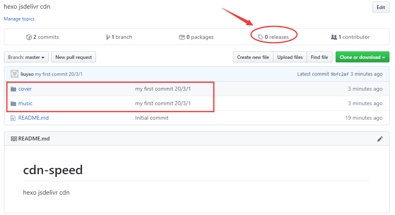Image resolution: width=395 pixels, height=215 pixels.
Task: Click commit message in the cover row
Action: [163, 89]
